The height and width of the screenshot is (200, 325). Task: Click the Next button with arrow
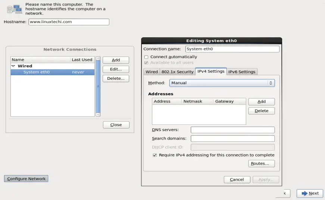(x=310, y=193)
